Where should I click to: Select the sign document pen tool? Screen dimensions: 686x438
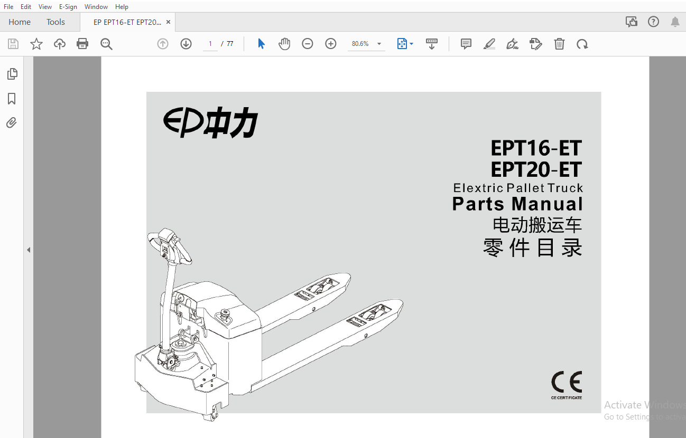(x=512, y=44)
